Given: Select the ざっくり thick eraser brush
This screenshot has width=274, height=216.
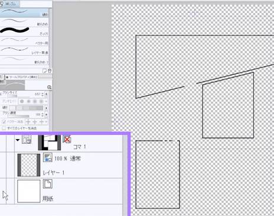Looking at the screenshot, I should 24,31.
